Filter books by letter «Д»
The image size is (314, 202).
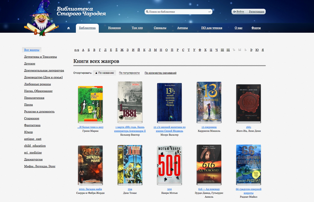click(105, 50)
